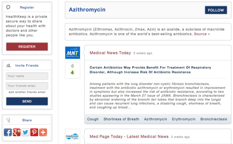Open more sharing options plus icon
The height and width of the screenshot is (144, 233).
(x=43, y=132)
